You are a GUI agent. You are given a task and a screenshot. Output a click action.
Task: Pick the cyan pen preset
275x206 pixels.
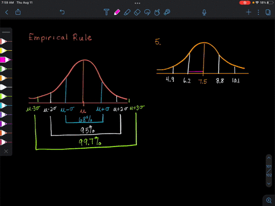click(6, 105)
